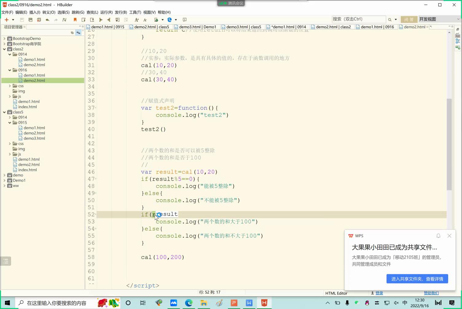The image size is (462, 309).
Task: Click the increase font size A+ icon
Action: pyautogui.click(x=137, y=20)
